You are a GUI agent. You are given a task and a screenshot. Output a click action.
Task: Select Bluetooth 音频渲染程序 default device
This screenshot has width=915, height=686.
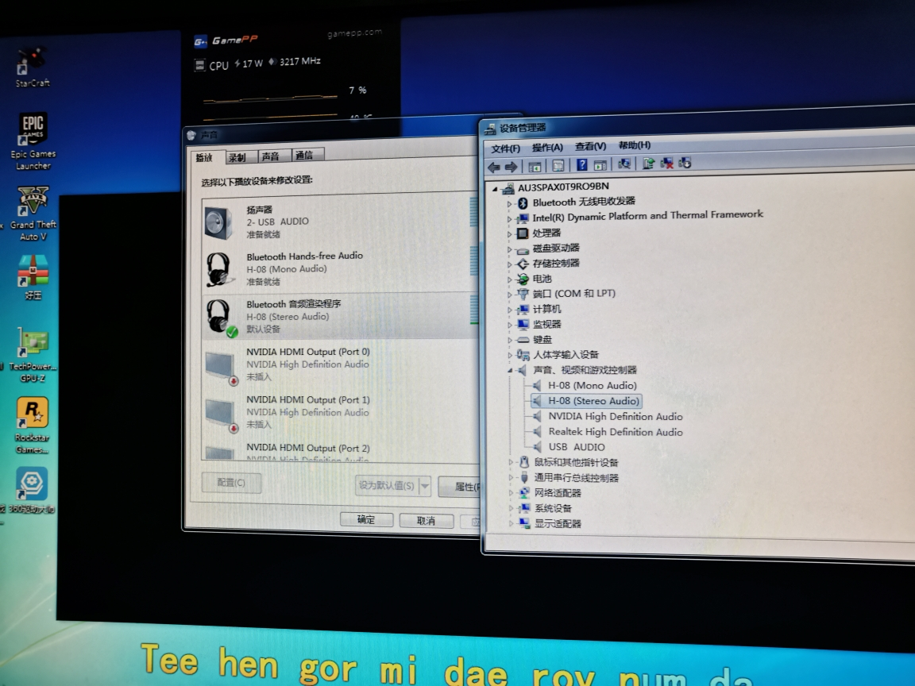(338, 316)
